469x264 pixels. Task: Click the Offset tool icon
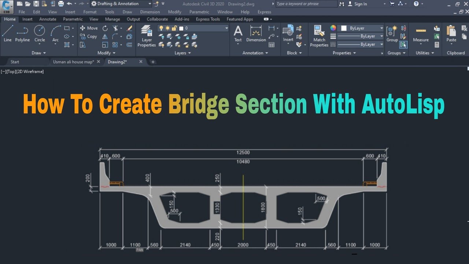(x=129, y=45)
